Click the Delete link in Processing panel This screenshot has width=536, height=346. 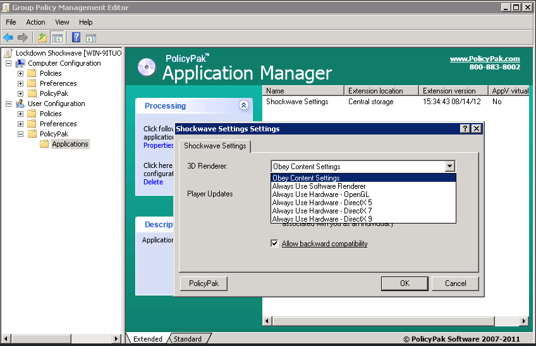153,182
